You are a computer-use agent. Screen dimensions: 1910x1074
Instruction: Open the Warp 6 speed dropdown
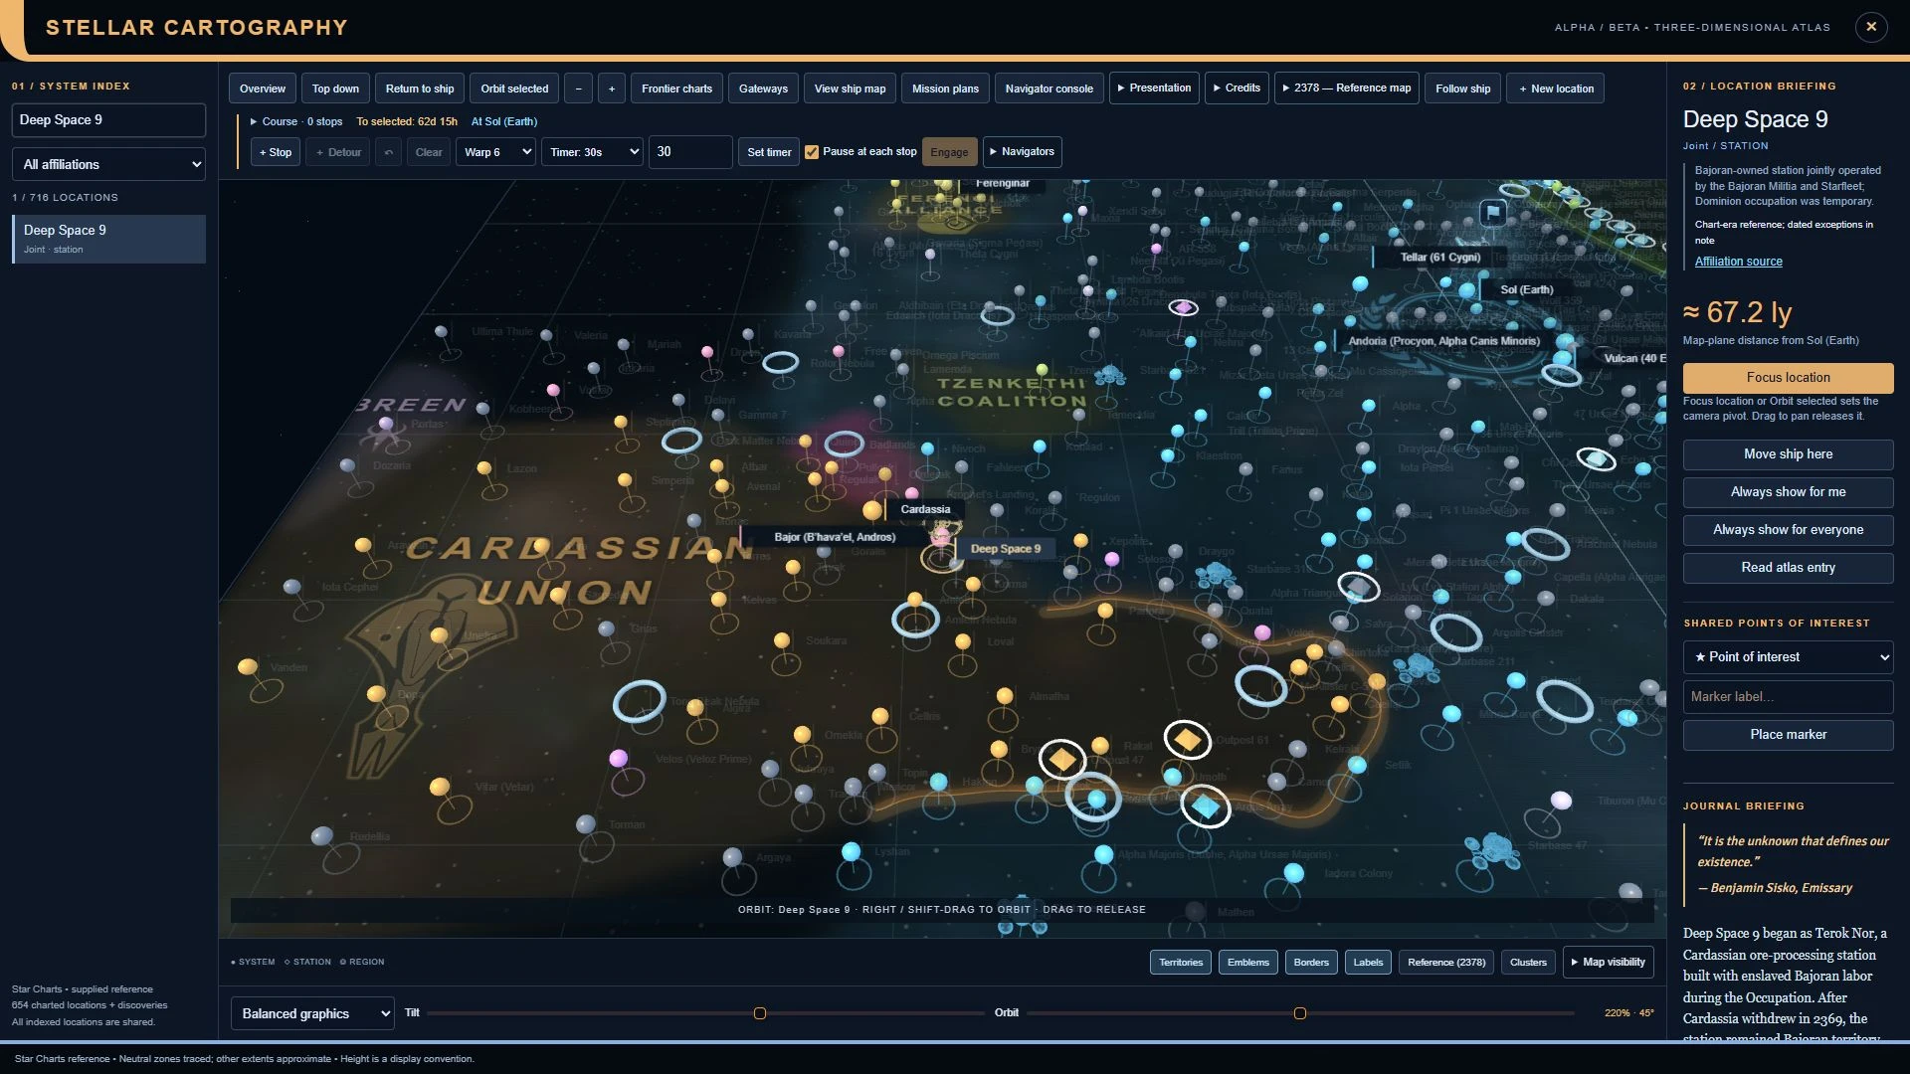(495, 152)
